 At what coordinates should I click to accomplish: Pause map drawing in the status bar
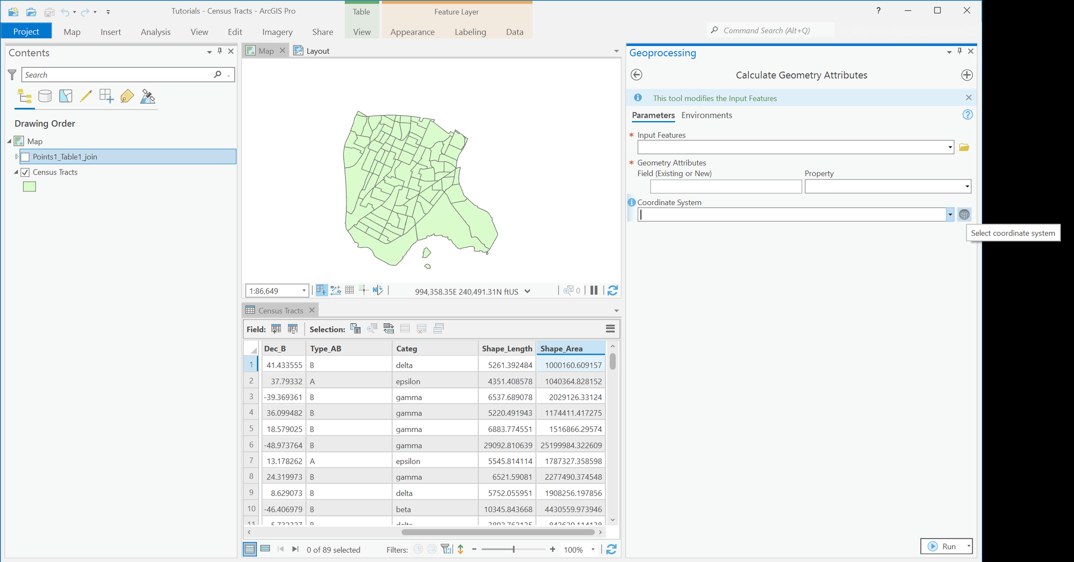click(594, 291)
